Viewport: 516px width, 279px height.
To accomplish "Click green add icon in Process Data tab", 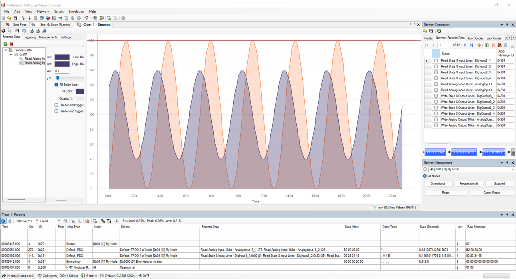I will click(x=5, y=44).
